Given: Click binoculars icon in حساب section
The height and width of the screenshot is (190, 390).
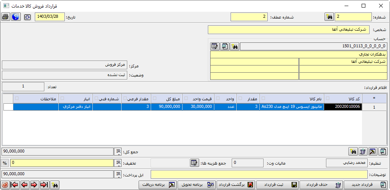Looking at the screenshot, I should tap(234, 46).
